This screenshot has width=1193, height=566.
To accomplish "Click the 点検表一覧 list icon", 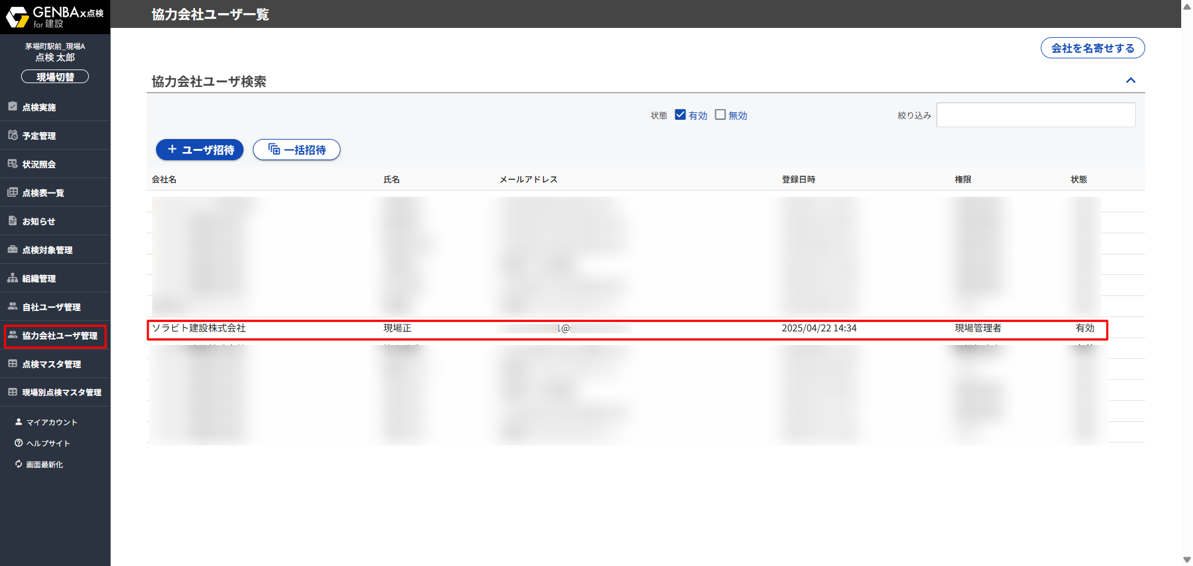I will 12,192.
